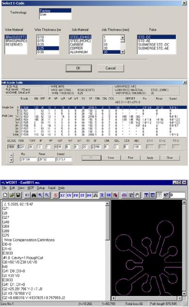Click the icon right of DH
Screen dimensions: 189x307
click(x=95, y=195)
